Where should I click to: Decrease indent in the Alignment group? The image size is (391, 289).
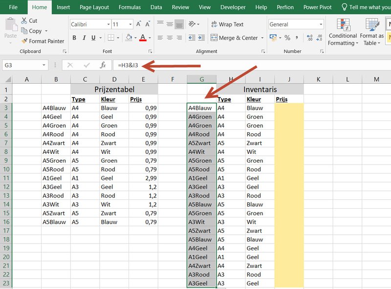[x=192, y=38]
